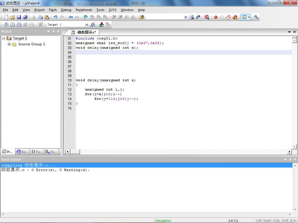Toggle breakpoint with the red dot icon
Viewport: 298px width, 223px height.
[x=216, y=17]
